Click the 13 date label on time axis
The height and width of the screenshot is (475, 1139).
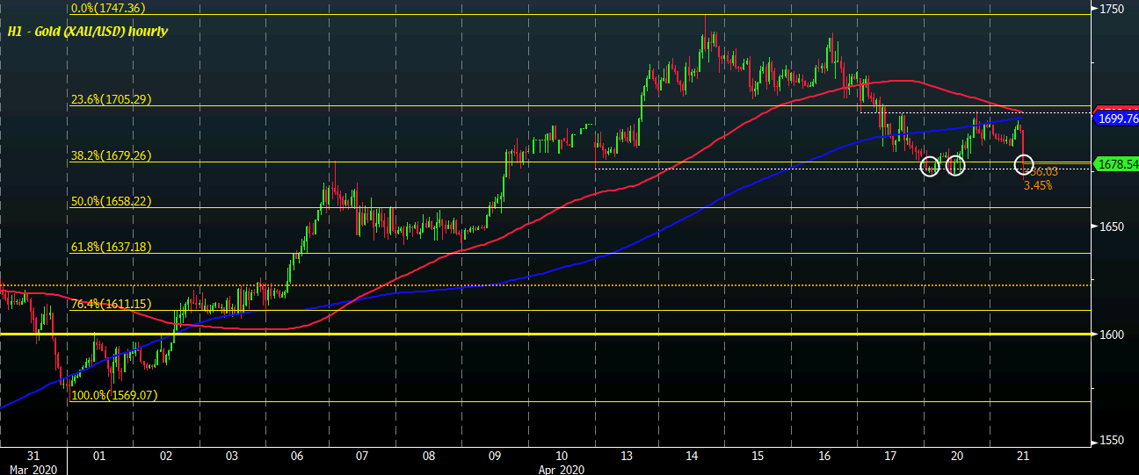(x=627, y=457)
